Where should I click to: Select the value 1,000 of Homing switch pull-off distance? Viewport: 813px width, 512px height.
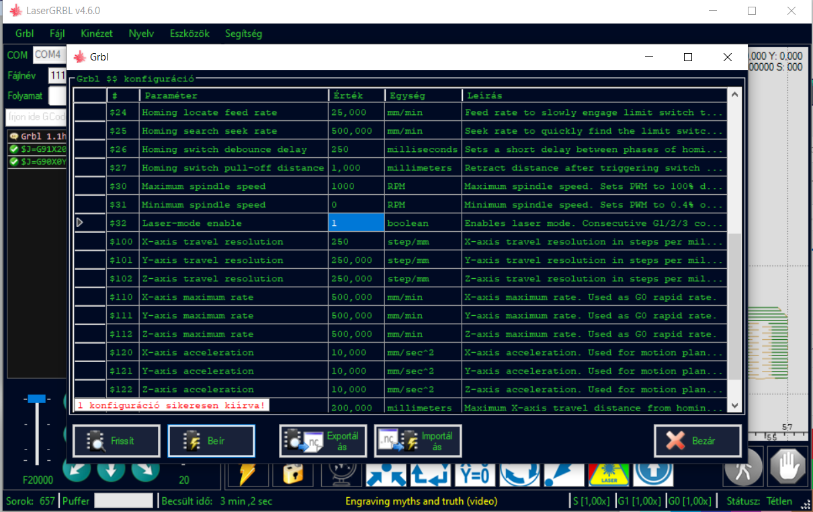pos(356,168)
